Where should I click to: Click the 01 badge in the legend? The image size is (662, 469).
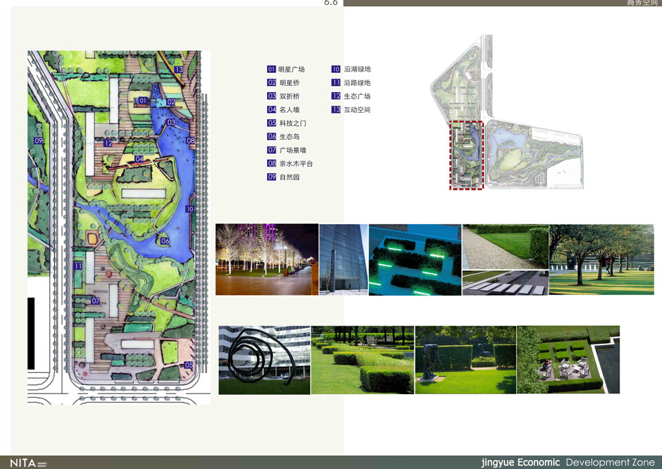272,69
